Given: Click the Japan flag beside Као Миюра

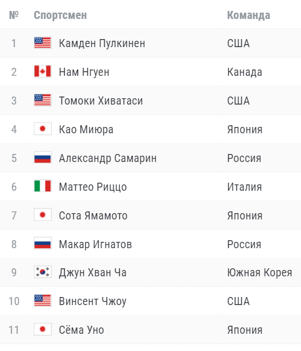Looking at the screenshot, I should [42, 129].
